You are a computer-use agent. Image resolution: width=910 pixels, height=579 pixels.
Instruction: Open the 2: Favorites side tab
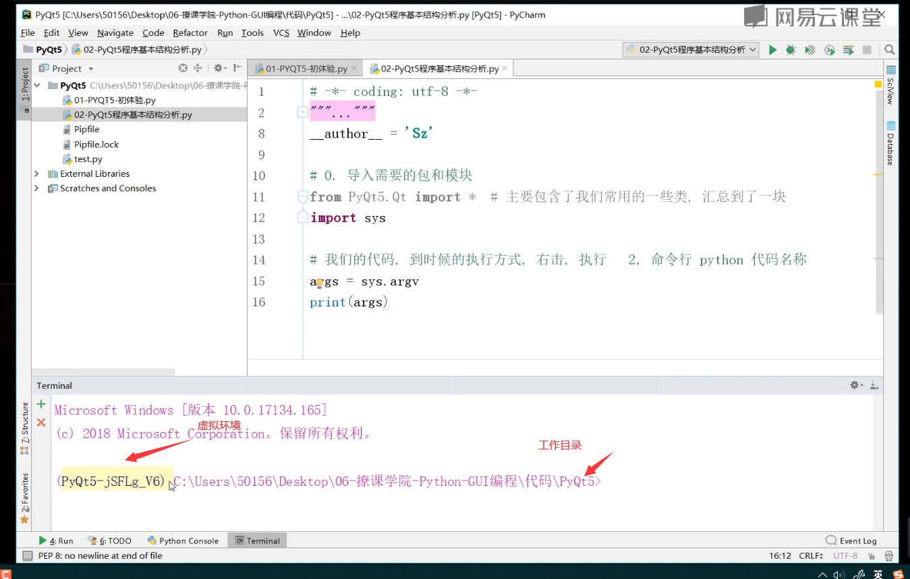click(x=24, y=498)
